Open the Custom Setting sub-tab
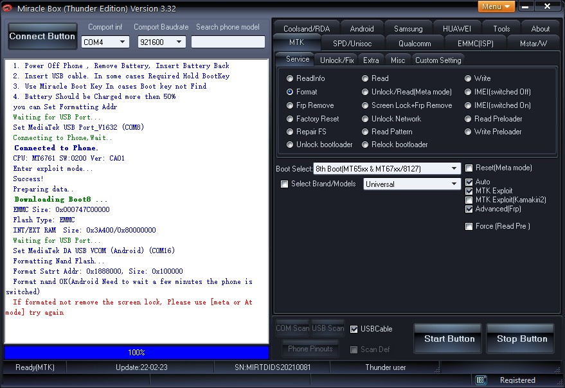Image resolution: width=565 pixels, height=388 pixels. (x=438, y=60)
